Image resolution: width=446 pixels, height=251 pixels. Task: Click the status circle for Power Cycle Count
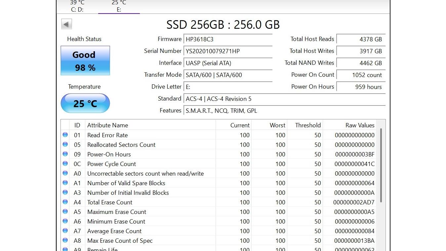tap(65, 163)
